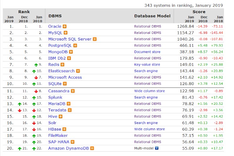Click the plus icon next to PostgreSQL

[75, 46]
